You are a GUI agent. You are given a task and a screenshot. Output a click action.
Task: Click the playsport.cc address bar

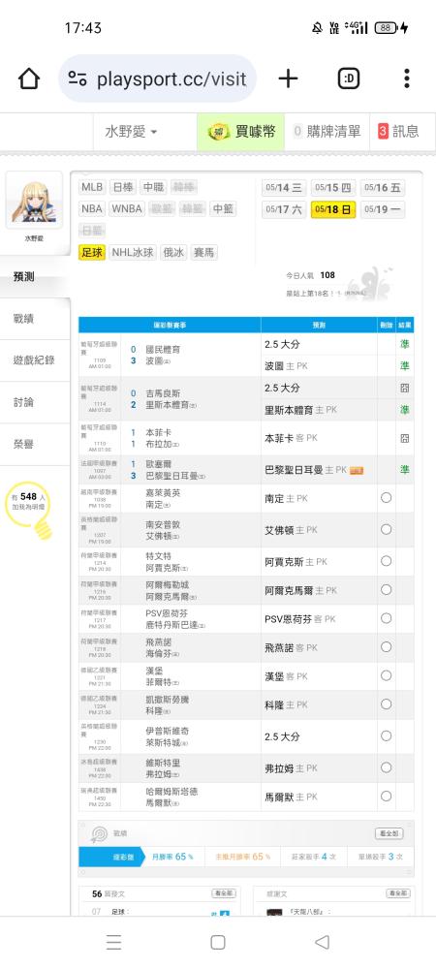[158, 78]
